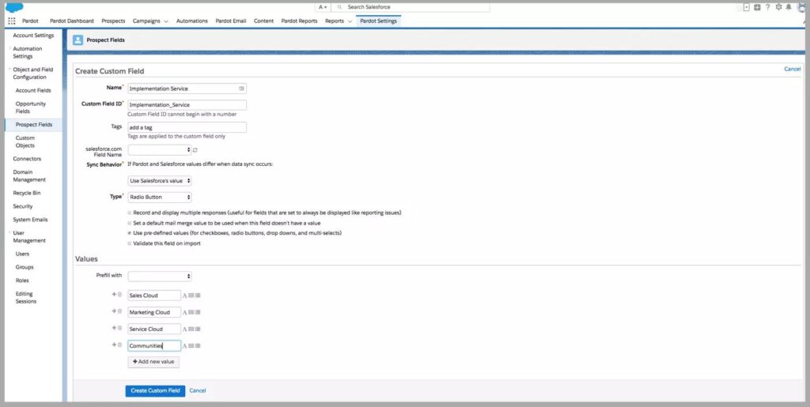Open Account Fields in sidebar
810x407 pixels.
click(x=33, y=90)
